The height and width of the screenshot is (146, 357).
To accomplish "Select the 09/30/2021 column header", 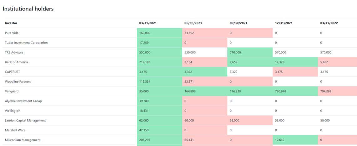I will [239, 23].
